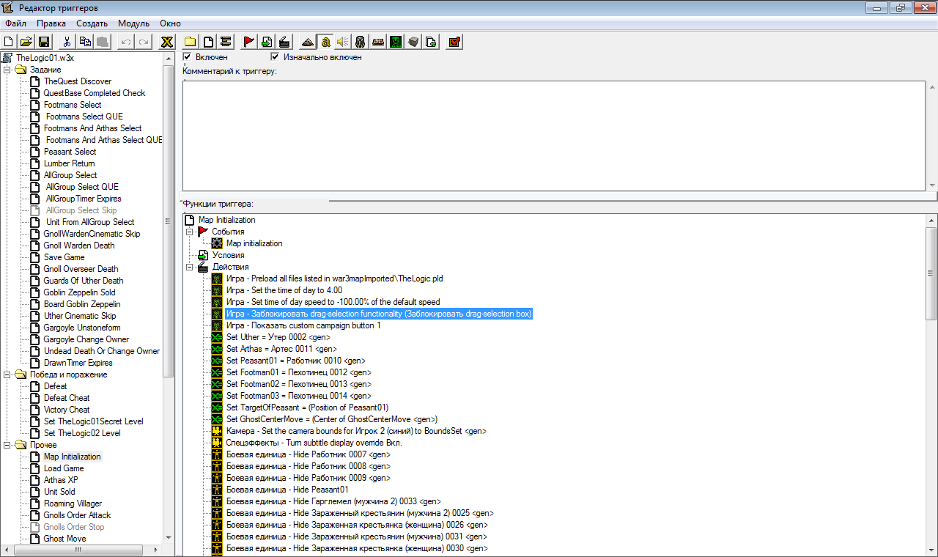Screen dimensions: 938x557
Task: Click the icon beside Set Uther action
Action: (x=217, y=337)
